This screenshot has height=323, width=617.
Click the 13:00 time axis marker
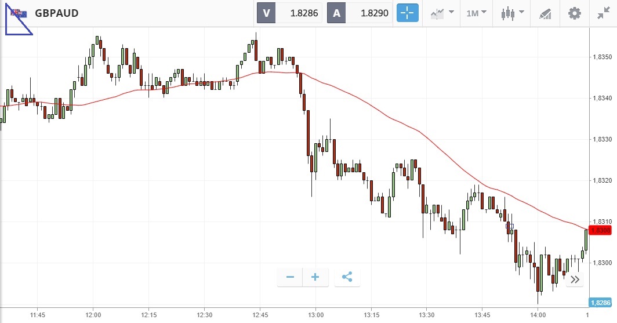click(315, 315)
